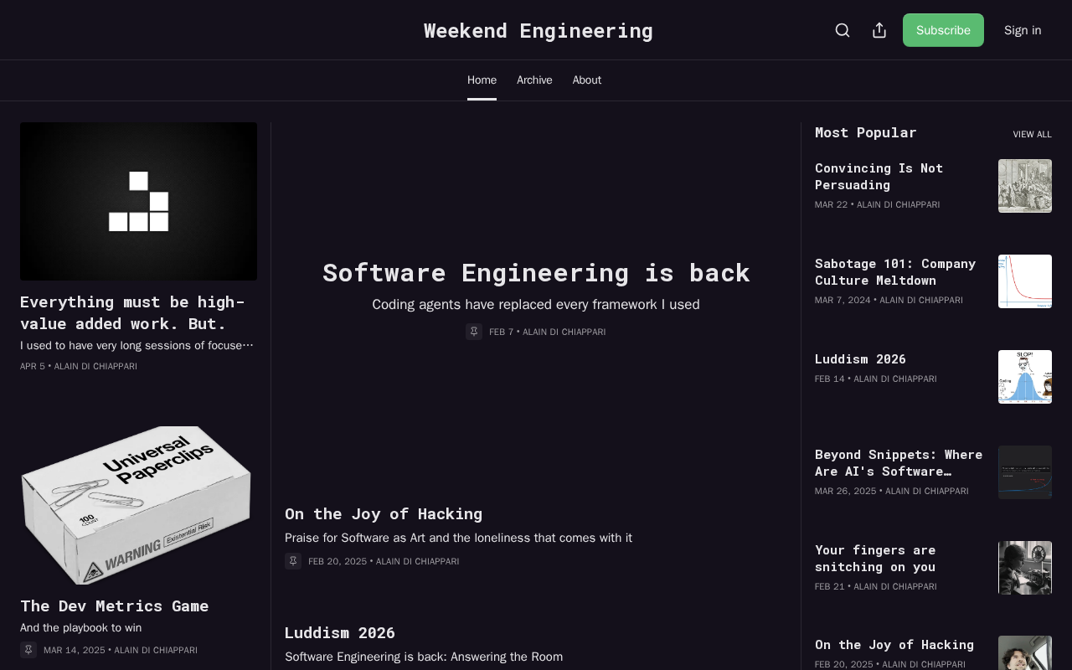This screenshot has height=670, width=1072.
Task: Click the Convincing Is Not Persuading thumbnail
Action: 1025,186
